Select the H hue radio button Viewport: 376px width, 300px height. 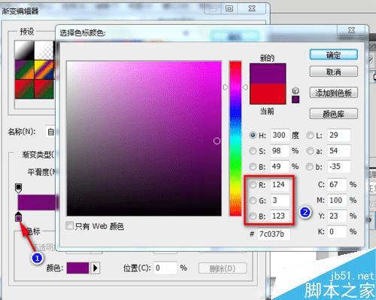coord(253,135)
